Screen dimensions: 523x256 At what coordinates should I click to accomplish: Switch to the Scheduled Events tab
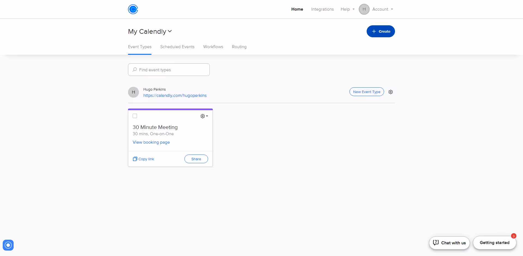coord(177,47)
